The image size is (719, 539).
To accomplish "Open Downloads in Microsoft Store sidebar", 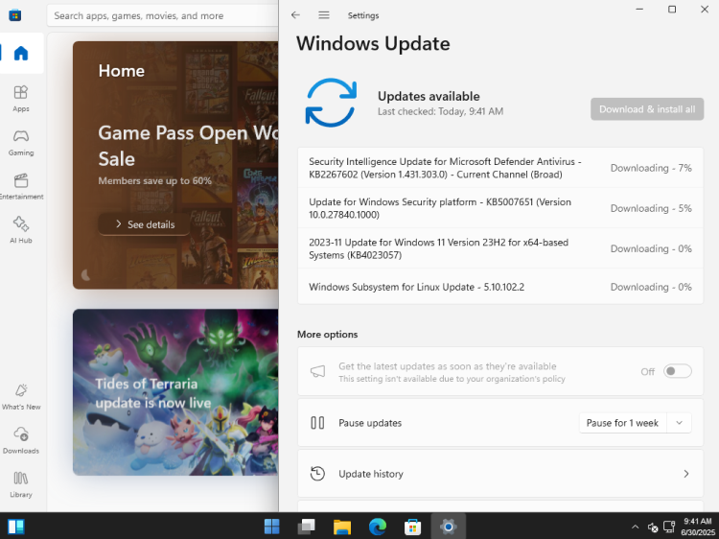I will pos(21,440).
